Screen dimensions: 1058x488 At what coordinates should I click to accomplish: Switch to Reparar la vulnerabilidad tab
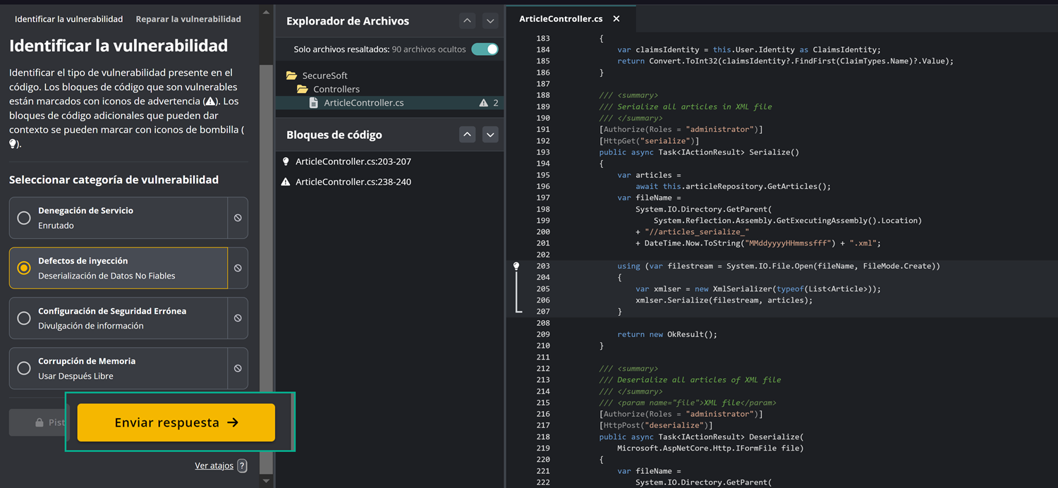tap(188, 19)
